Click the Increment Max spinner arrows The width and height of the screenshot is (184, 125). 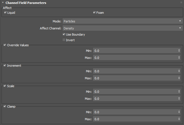coord(179,78)
